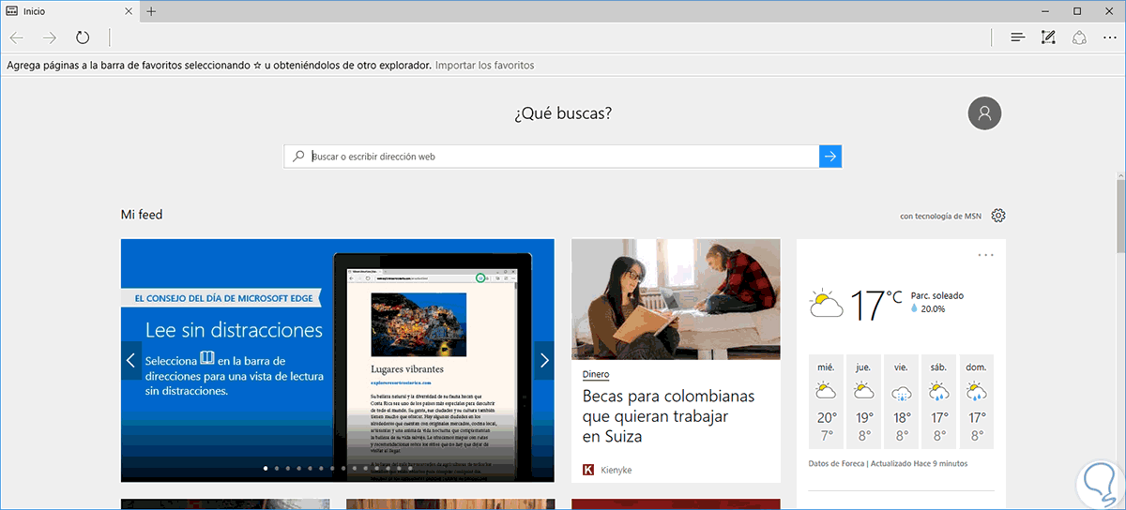This screenshot has height=510, width=1126.
Task: Open a new tab with plus button
Action: click(x=151, y=11)
